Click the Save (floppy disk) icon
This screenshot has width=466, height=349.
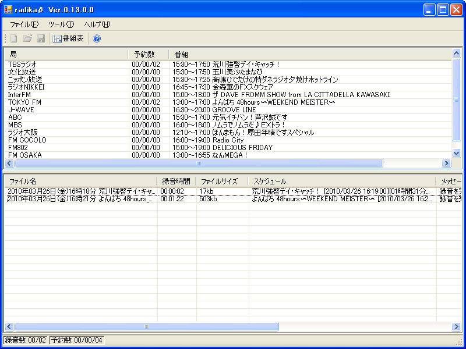click(x=41, y=38)
